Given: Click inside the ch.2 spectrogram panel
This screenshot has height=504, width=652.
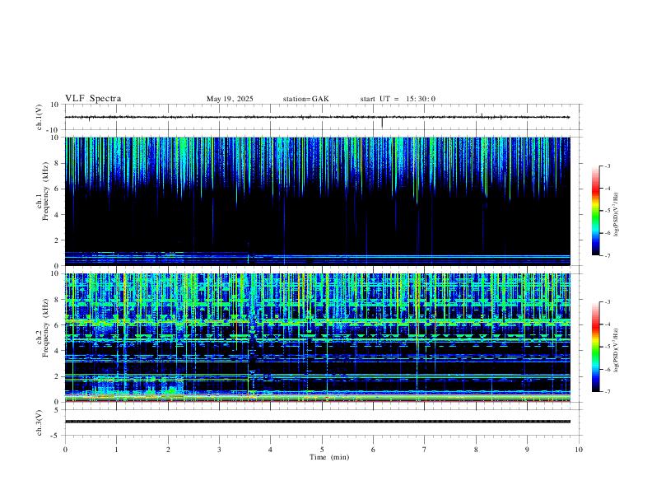Looking at the screenshot, I should [x=317, y=338].
